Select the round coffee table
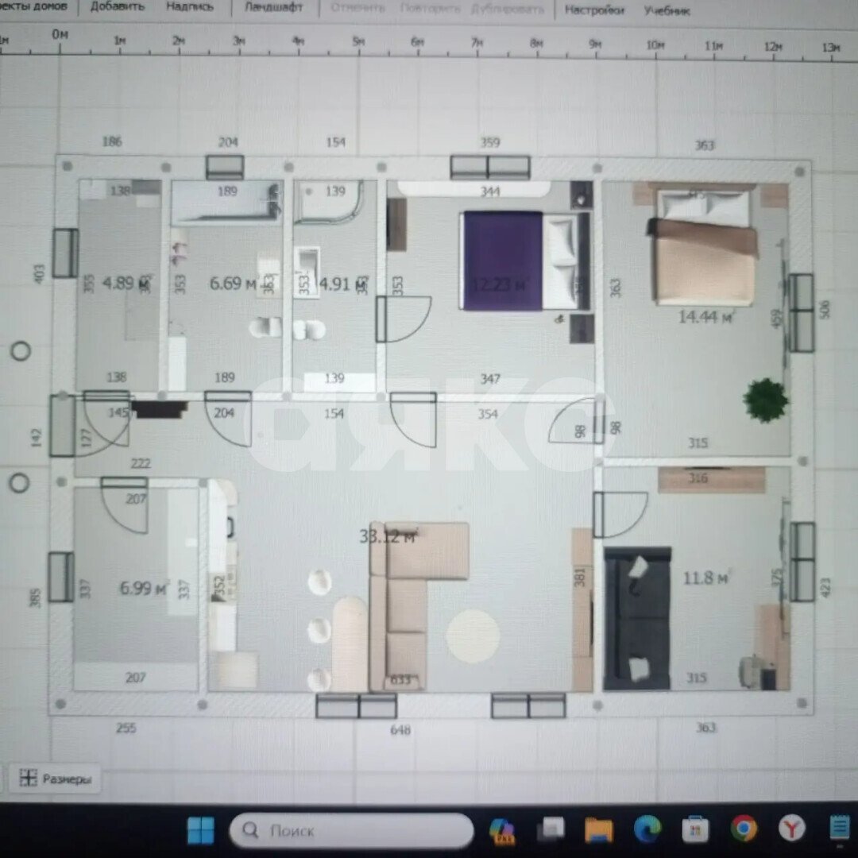 [x=473, y=636]
